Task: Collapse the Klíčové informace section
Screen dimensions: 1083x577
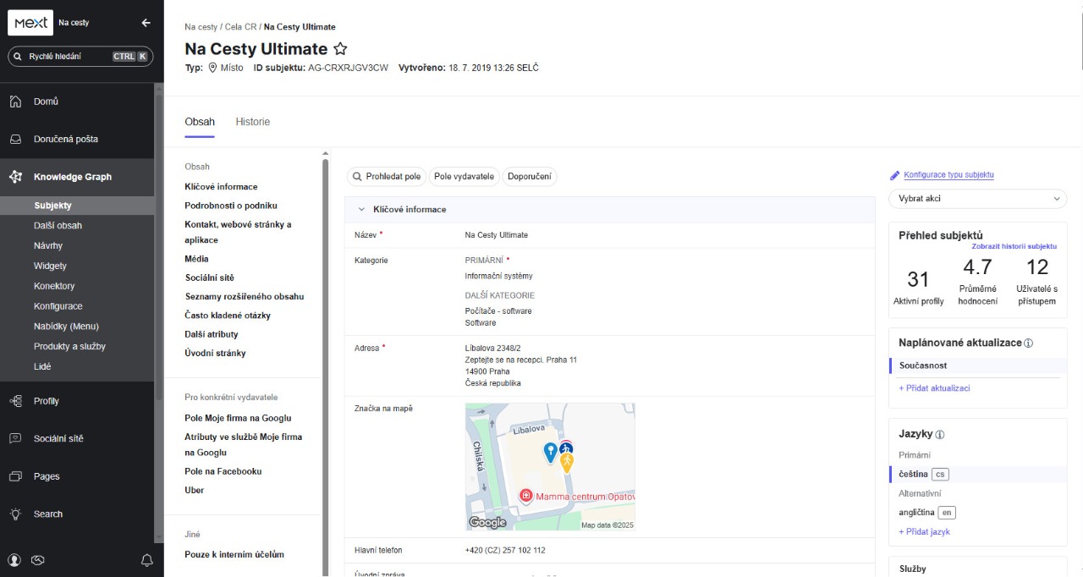Action: click(x=361, y=209)
